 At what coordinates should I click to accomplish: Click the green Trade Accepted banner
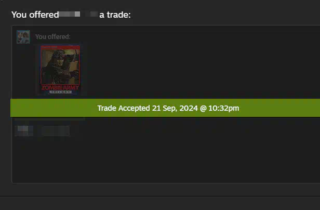pos(165,108)
